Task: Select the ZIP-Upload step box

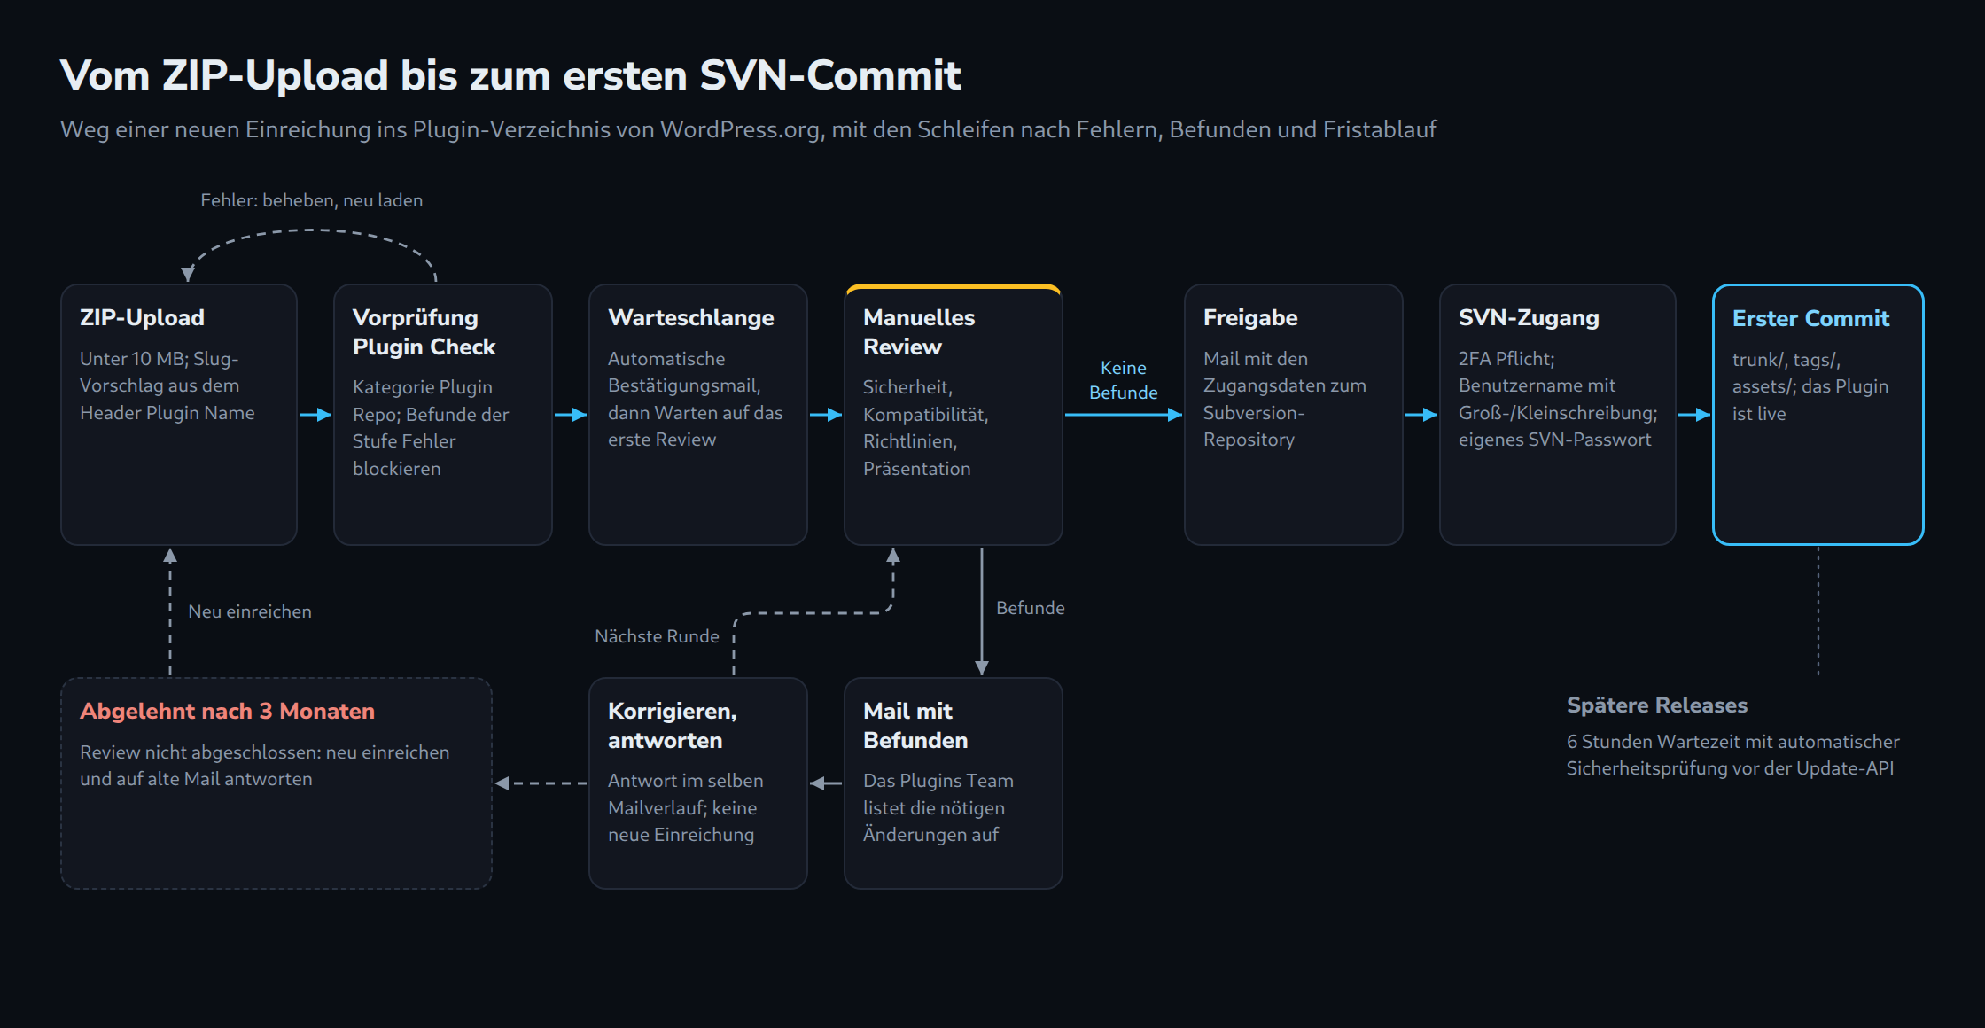Action: click(179, 415)
